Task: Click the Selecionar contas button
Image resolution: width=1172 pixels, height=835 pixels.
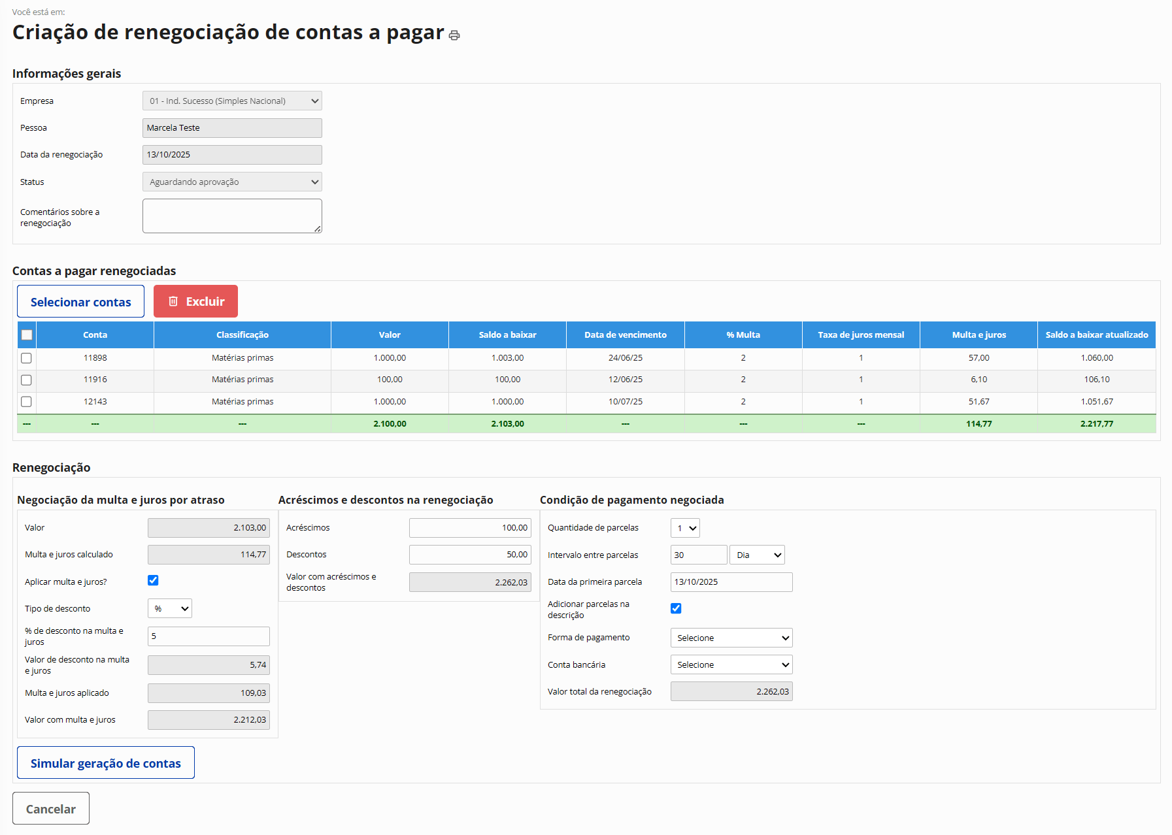Action: click(x=80, y=301)
